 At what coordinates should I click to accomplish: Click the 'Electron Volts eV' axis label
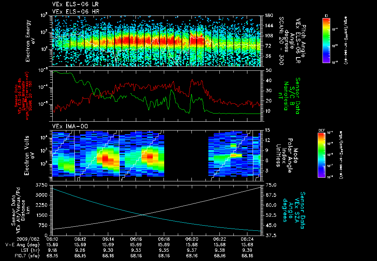click(x=29, y=155)
